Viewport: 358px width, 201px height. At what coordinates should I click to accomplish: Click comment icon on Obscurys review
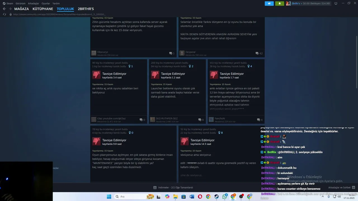(171, 53)
